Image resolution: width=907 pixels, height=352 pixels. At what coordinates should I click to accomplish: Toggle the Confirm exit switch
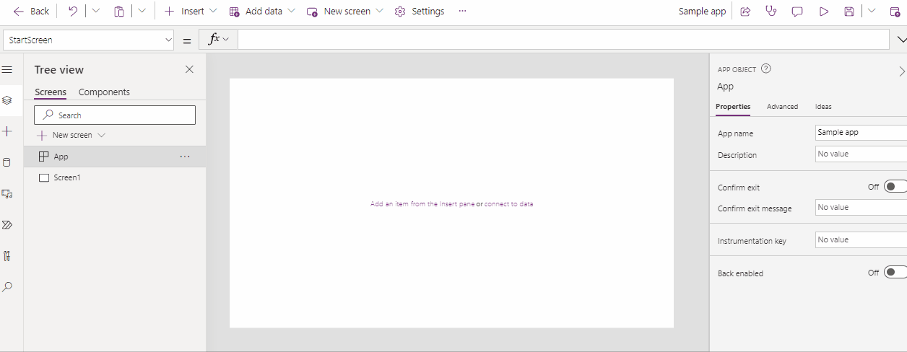tap(894, 187)
